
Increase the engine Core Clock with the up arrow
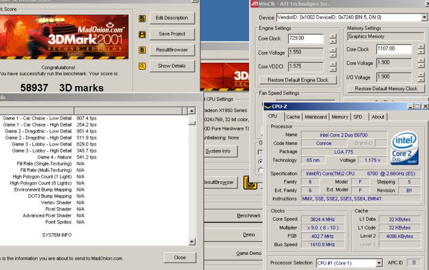click(333, 36)
